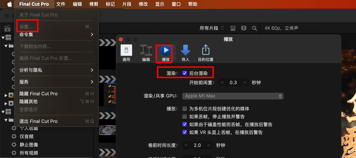Select the 所有视频 smart collection

(29, 152)
